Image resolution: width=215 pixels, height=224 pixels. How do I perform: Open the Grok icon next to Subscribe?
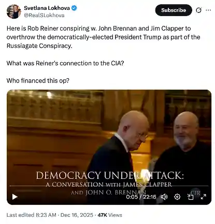(x=198, y=10)
